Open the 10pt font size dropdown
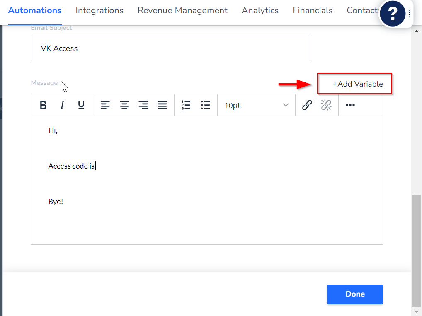422x316 pixels. (256, 105)
